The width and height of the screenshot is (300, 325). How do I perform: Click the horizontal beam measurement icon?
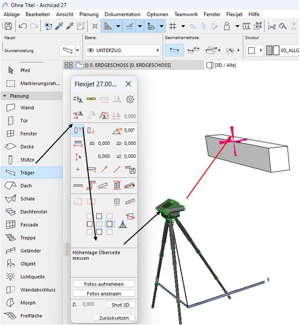78,186
